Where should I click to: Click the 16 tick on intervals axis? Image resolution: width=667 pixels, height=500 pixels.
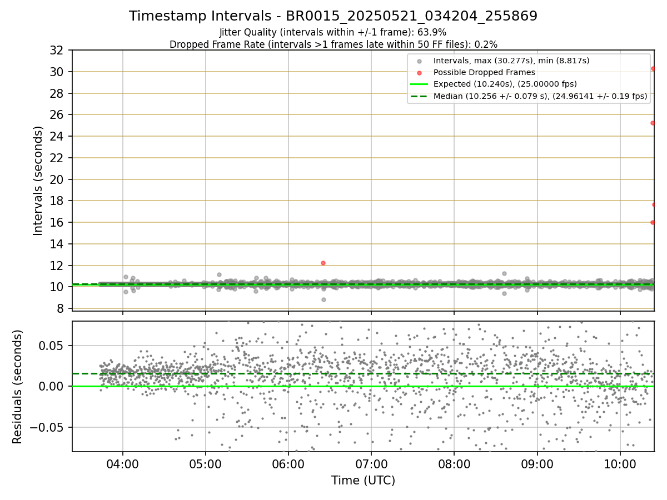pos(56,222)
